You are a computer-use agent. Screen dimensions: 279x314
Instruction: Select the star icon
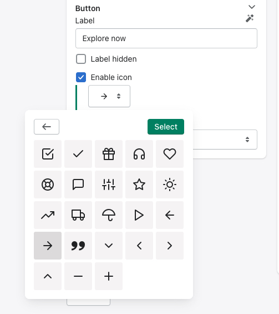click(x=139, y=185)
